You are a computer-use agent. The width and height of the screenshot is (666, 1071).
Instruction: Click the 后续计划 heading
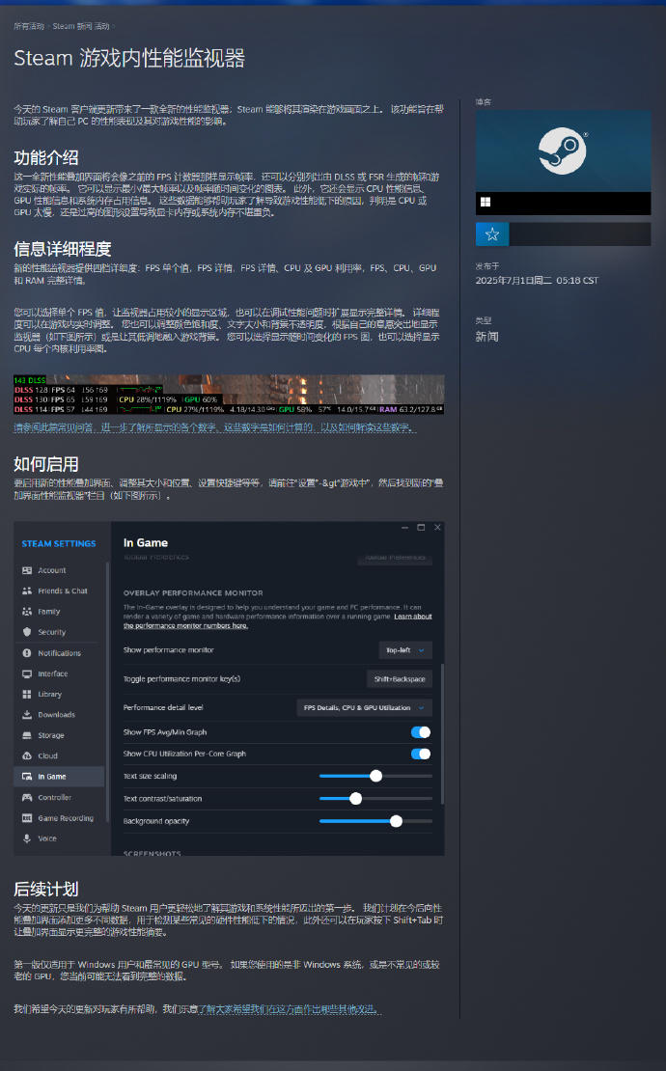[45, 890]
